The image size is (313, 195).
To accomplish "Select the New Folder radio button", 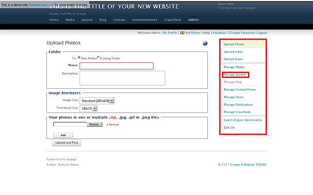I will pos(78,58).
